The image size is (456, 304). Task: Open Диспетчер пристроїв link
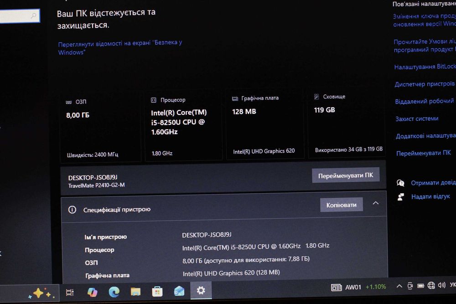[x=425, y=84]
